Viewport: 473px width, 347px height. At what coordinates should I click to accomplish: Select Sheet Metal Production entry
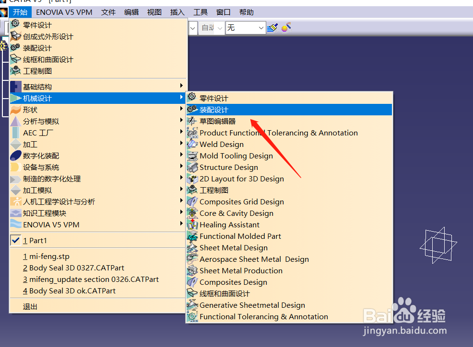point(289,270)
